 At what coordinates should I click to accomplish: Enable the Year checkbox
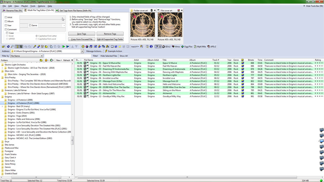tap(6, 25)
